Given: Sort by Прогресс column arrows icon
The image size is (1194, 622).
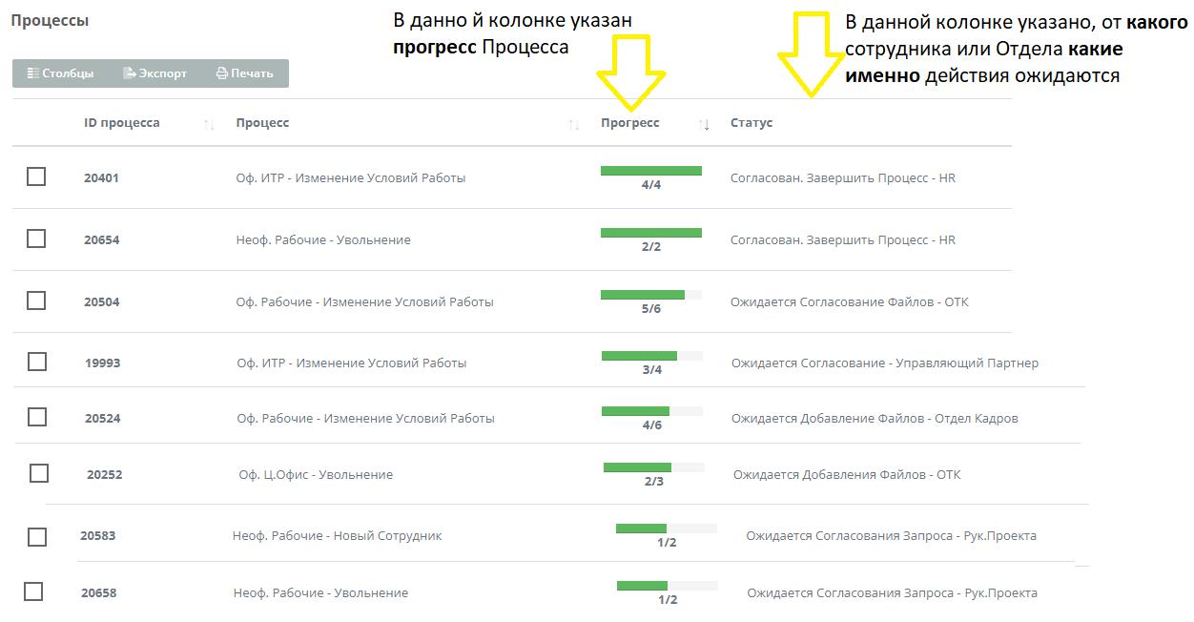Looking at the screenshot, I should pos(704,124).
